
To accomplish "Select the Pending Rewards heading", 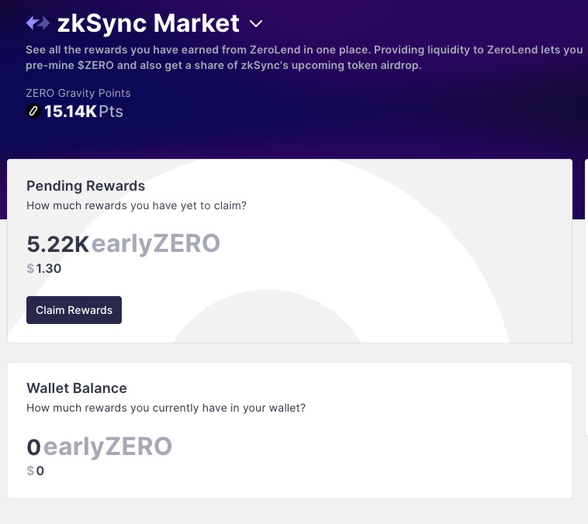I will 85,186.
